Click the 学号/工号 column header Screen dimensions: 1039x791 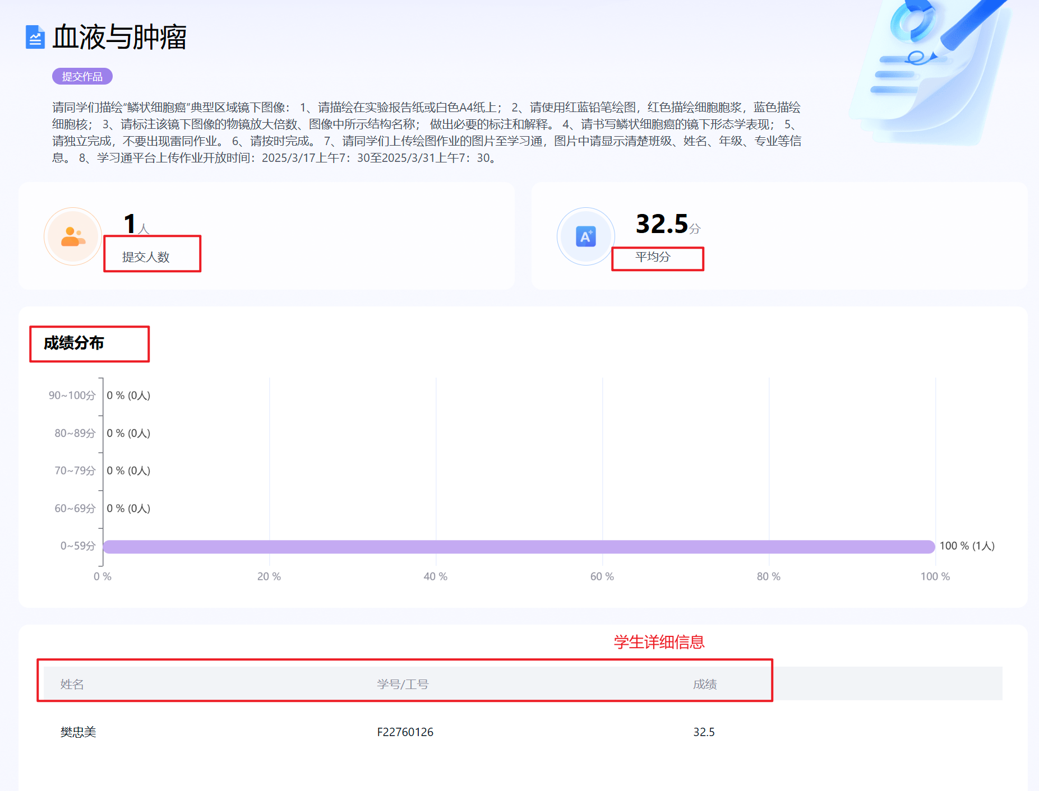pyautogui.click(x=403, y=684)
